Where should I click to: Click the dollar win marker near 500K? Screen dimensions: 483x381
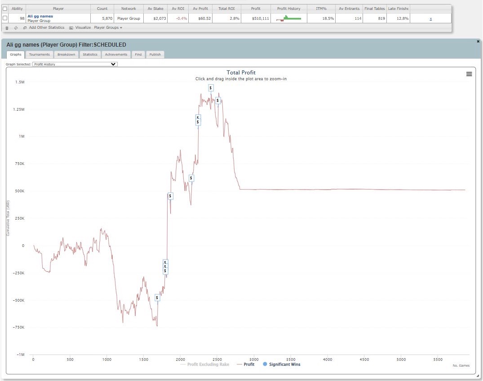[170, 196]
